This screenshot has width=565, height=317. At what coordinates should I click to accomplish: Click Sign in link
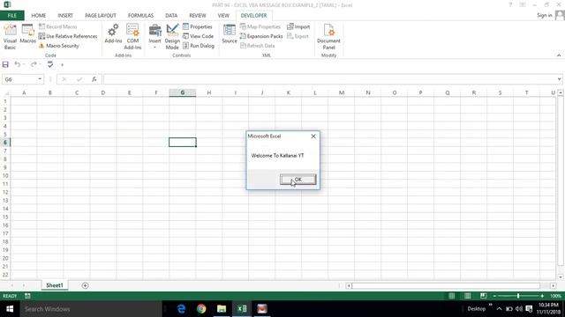point(544,15)
